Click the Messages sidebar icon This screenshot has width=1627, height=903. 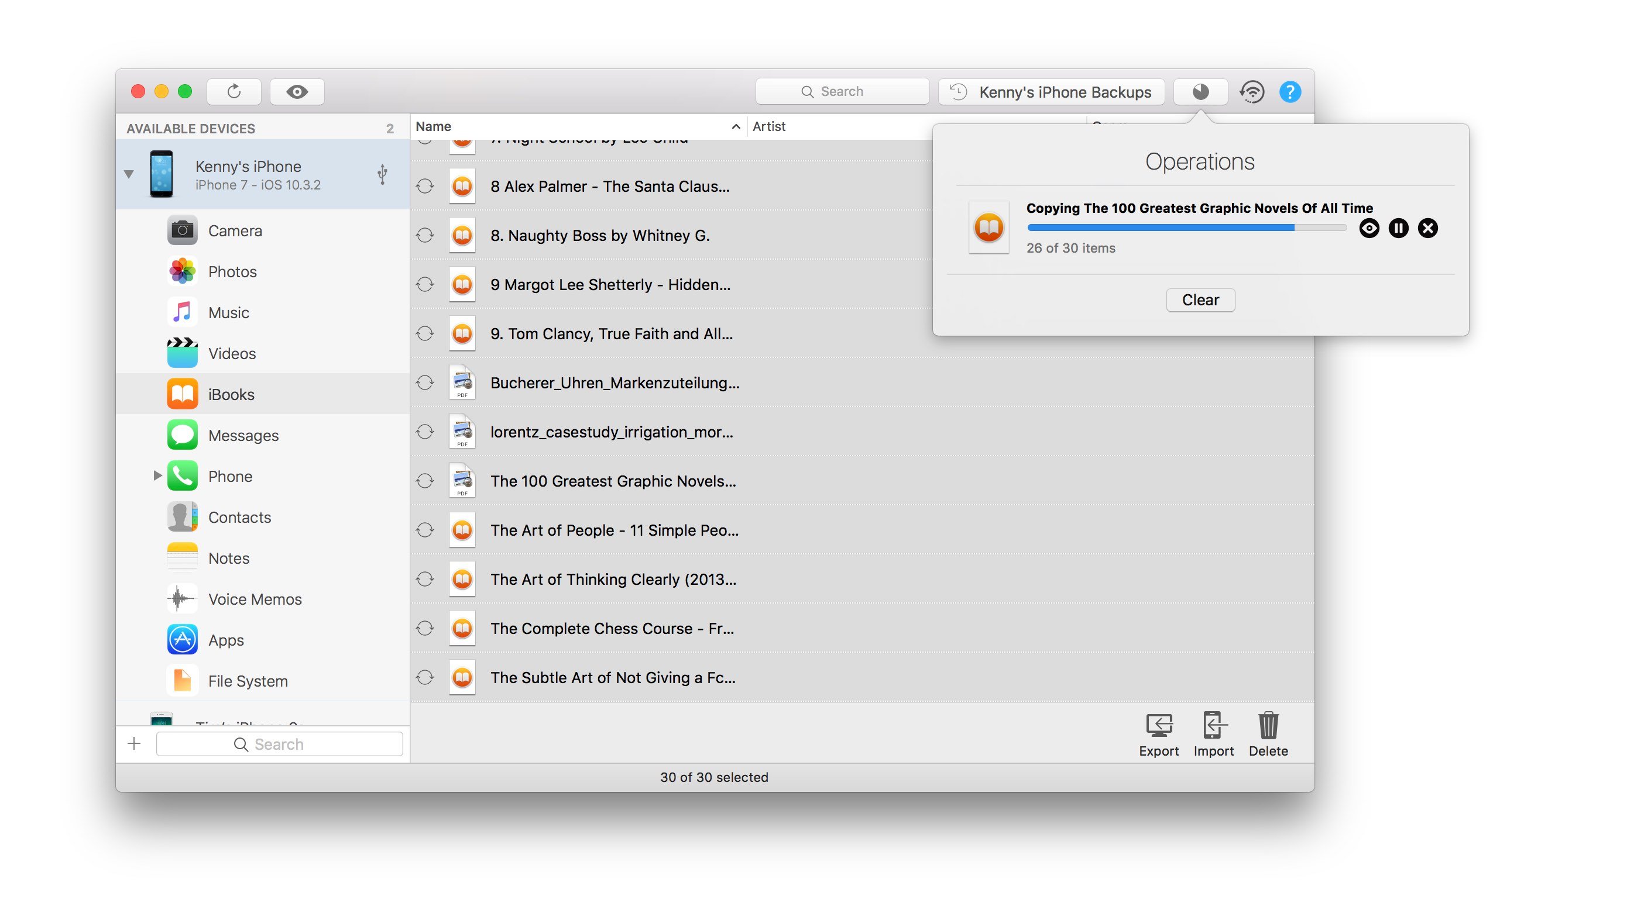pos(183,433)
